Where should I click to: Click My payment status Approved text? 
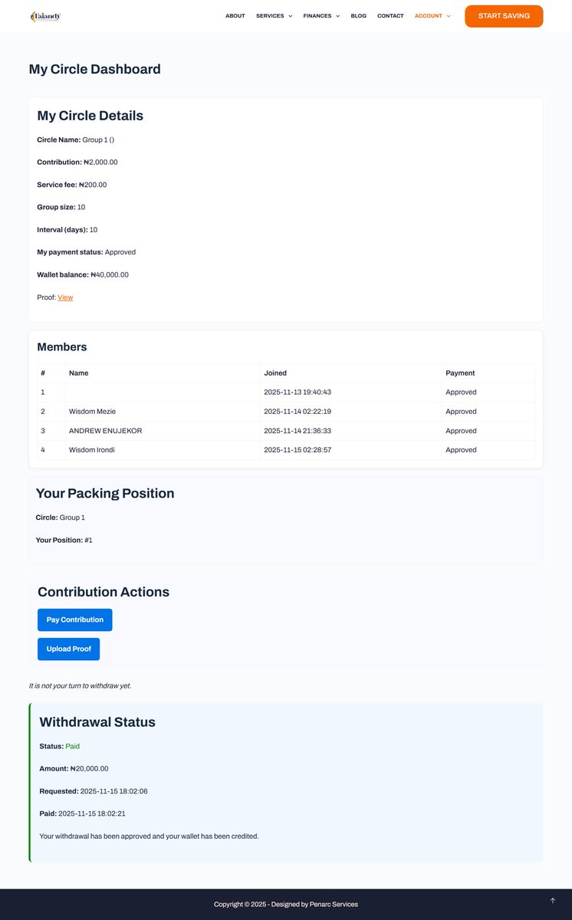87,252
